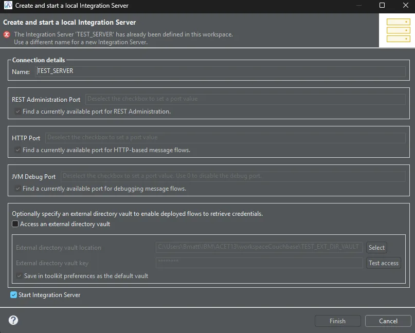Viewport: 415px width, 333px height.
Task: Click the 'Name:' label
Action: point(21,71)
